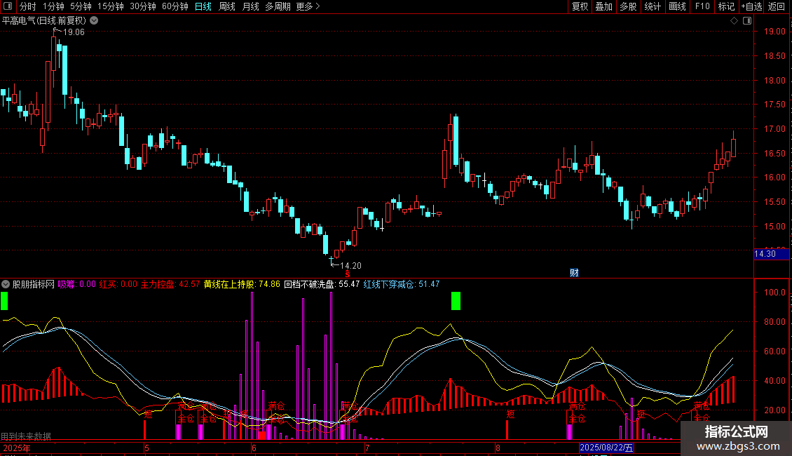Screen dimensions: 792x456
Task: Click the diamond icon above price axis
Action: coord(733,21)
